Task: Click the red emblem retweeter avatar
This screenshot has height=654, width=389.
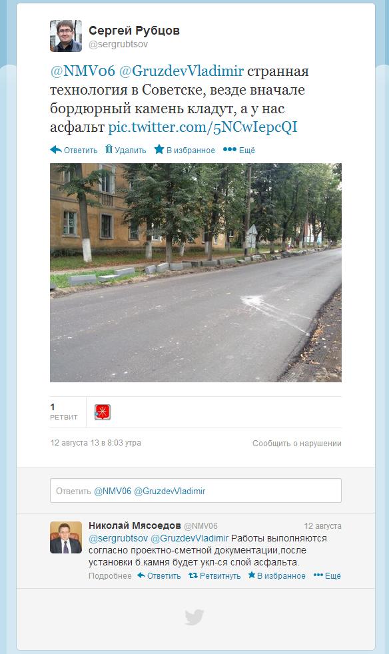Action: [x=103, y=412]
